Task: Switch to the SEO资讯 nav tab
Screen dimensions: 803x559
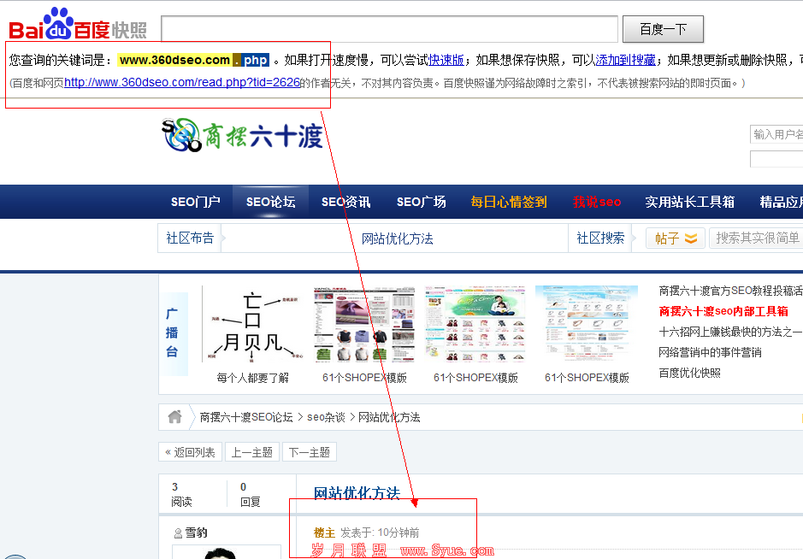Action: tap(345, 203)
